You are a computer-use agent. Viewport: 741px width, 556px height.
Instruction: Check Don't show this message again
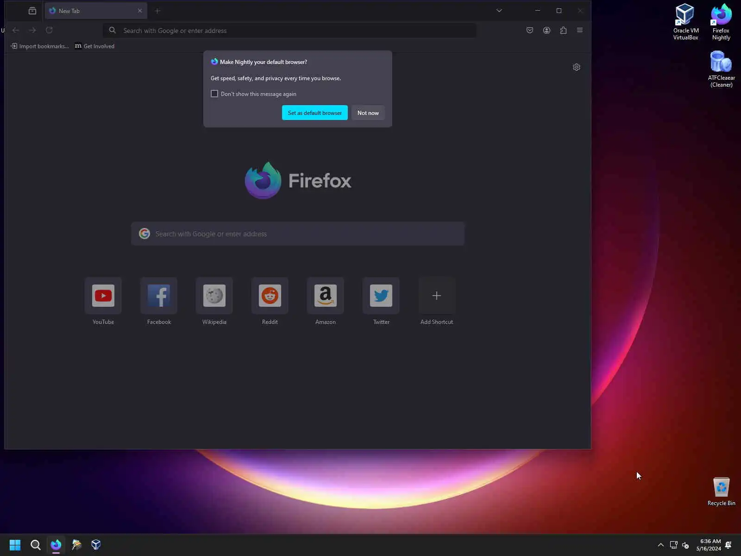214,94
